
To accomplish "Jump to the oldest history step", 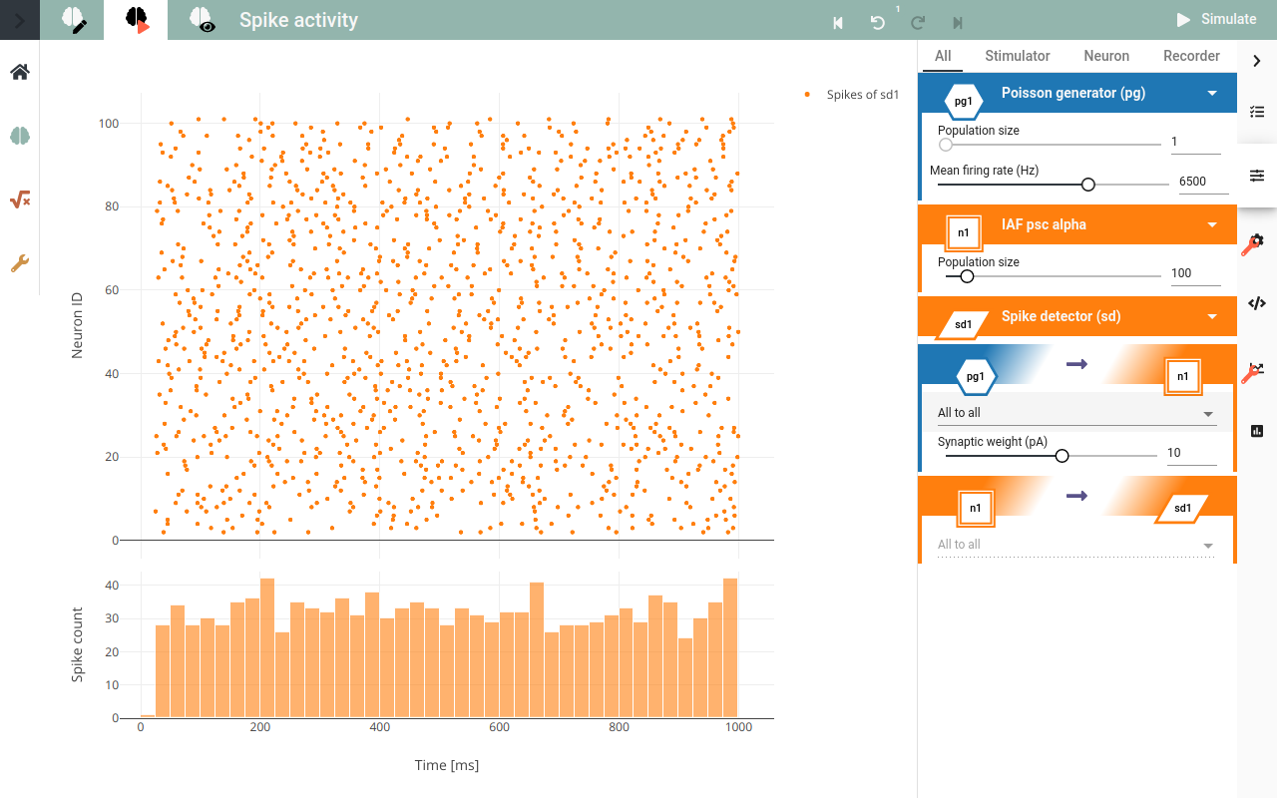I will click(838, 22).
